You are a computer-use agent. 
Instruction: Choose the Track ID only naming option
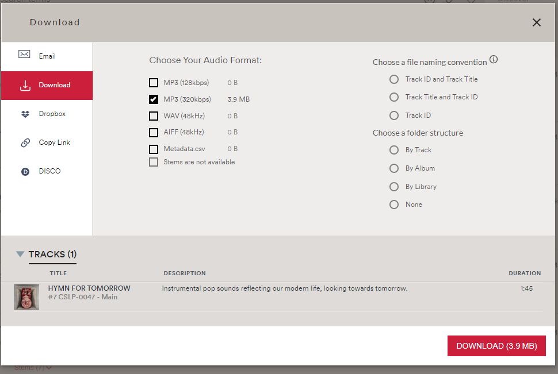click(394, 115)
